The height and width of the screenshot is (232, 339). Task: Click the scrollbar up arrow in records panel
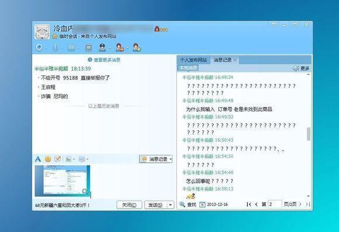(309, 74)
